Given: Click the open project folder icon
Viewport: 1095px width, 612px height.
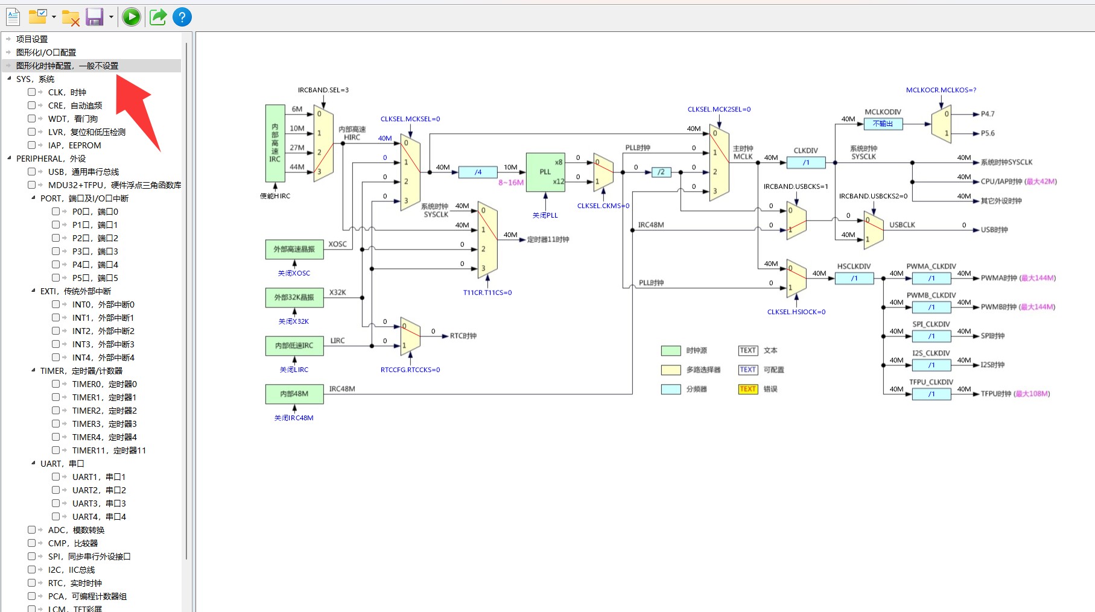Looking at the screenshot, I should click(x=37, y=17).
